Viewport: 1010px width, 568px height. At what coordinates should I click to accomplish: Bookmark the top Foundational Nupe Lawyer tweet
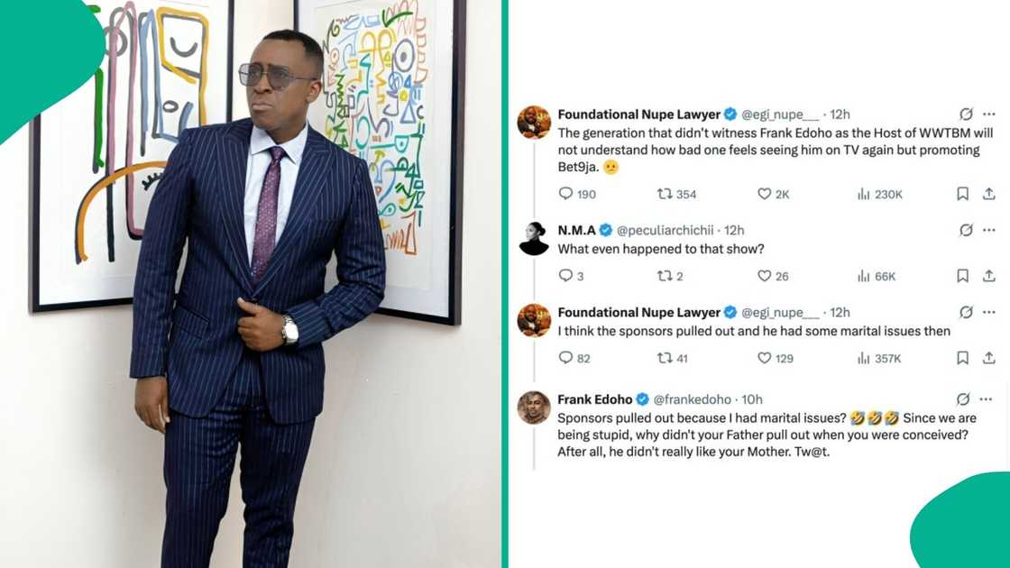[963, 194]
